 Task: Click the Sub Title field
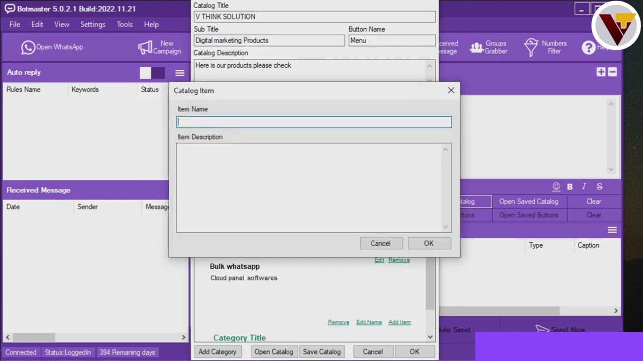(269, 41)
